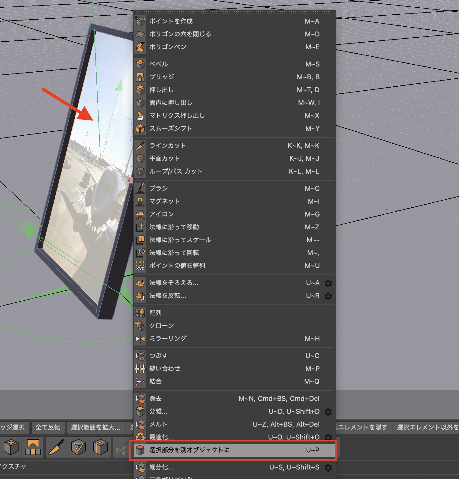Choose ベベル from the context menu

pos(159,64)
